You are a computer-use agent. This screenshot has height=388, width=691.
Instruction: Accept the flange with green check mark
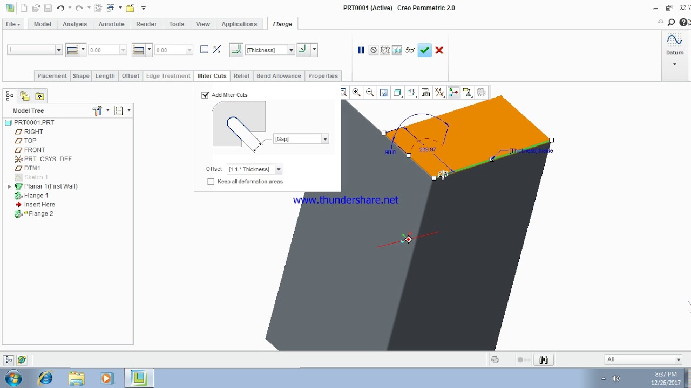pyautogui.click(x=424, y=50)
